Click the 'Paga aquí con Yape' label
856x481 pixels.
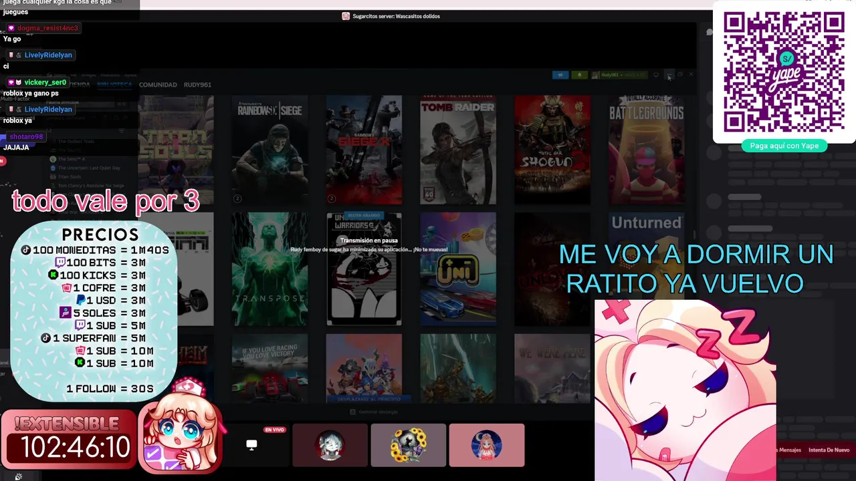tap(784, 146)
